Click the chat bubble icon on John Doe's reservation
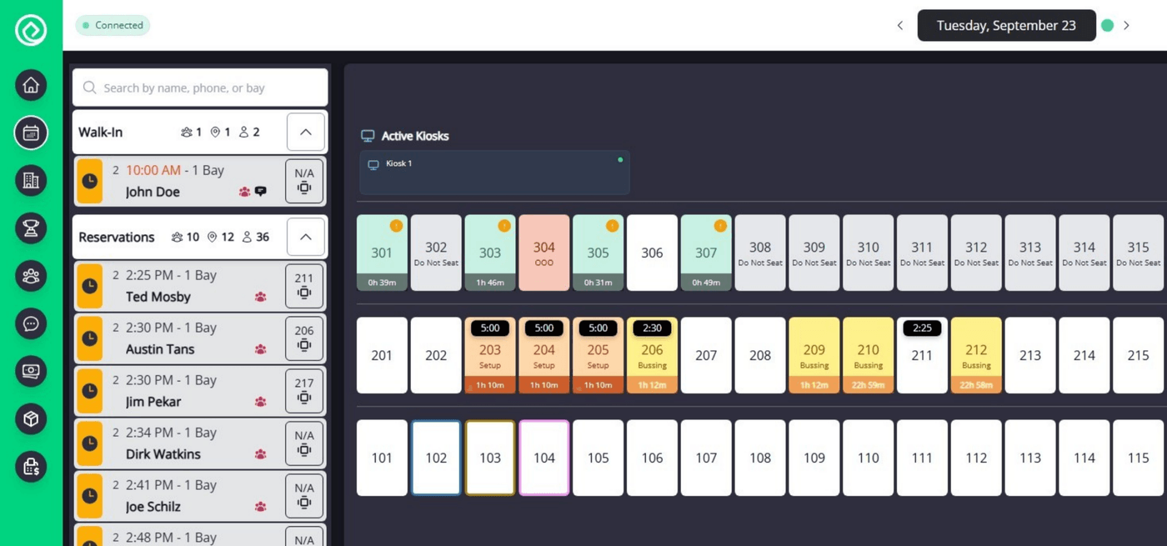 [x=261, y=192]
